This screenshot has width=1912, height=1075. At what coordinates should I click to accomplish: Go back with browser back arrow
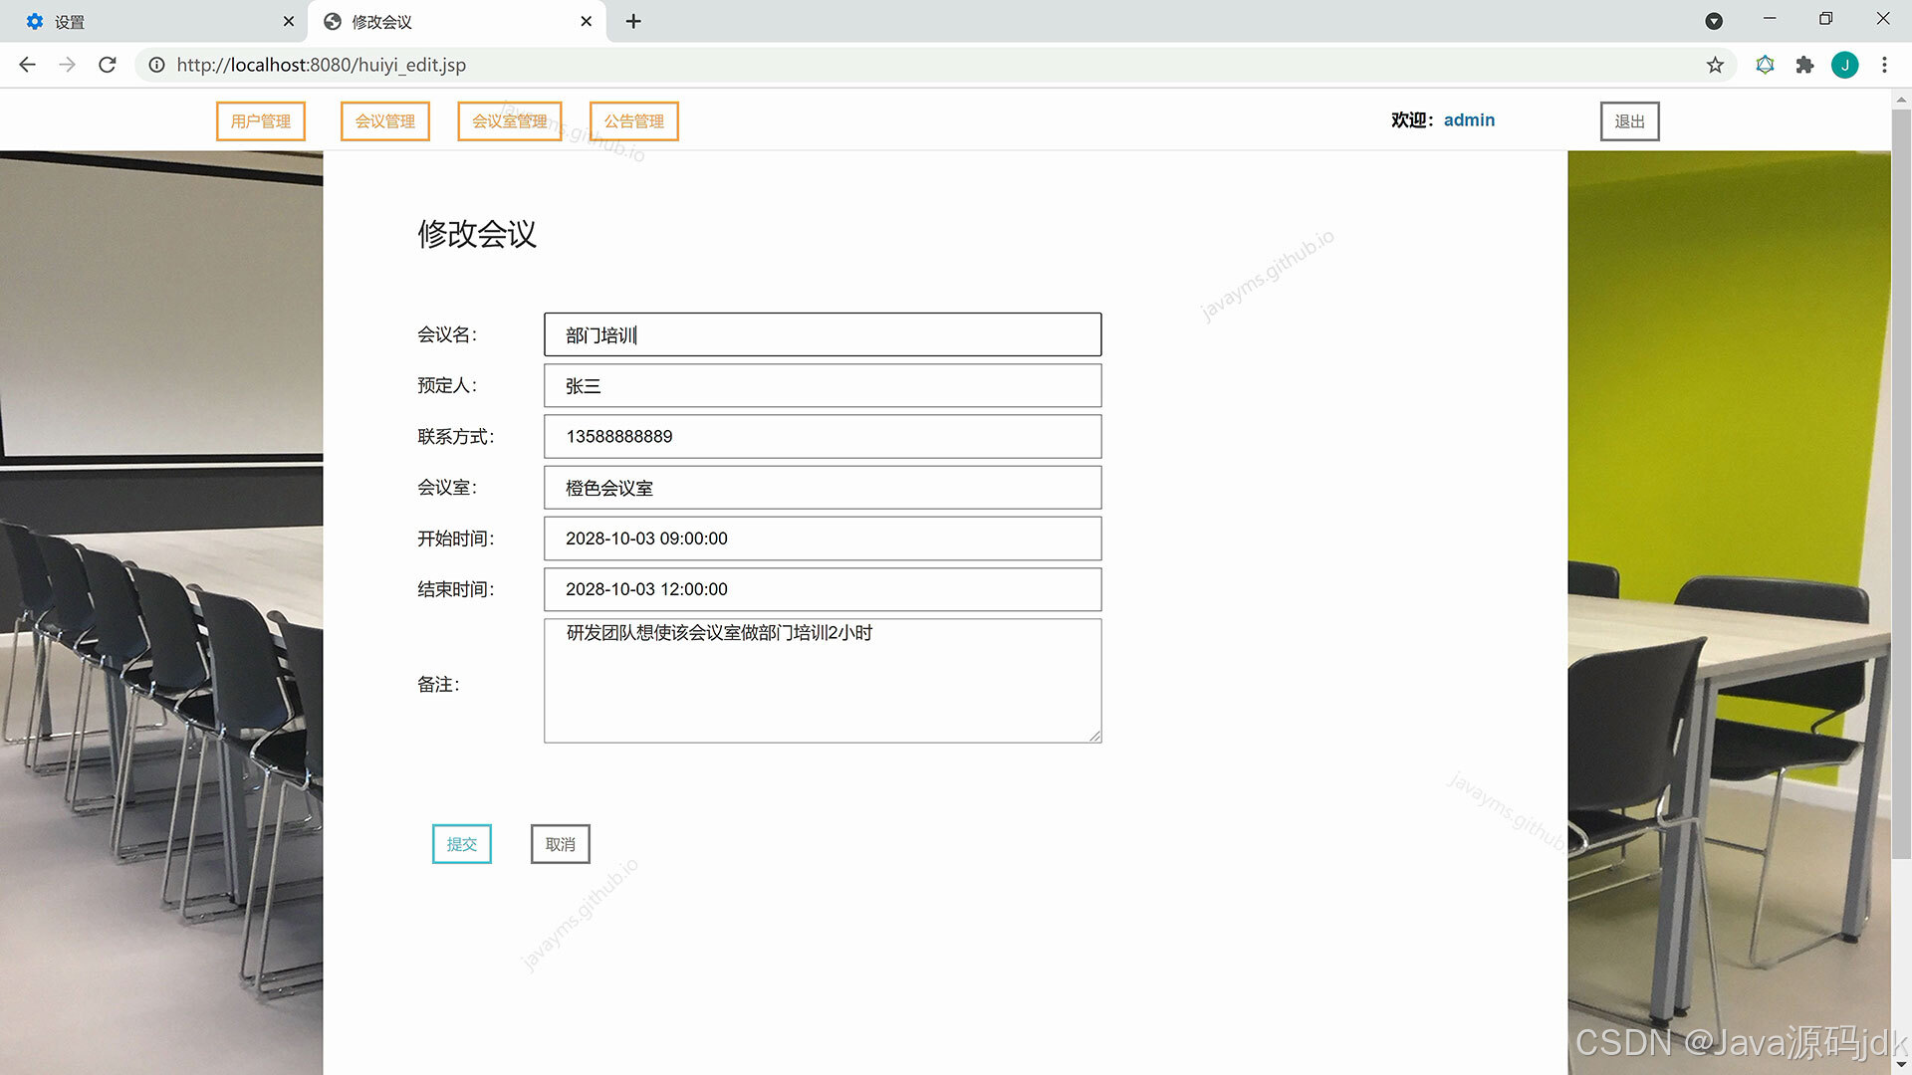pyautogui.click(x=27, y=65)
